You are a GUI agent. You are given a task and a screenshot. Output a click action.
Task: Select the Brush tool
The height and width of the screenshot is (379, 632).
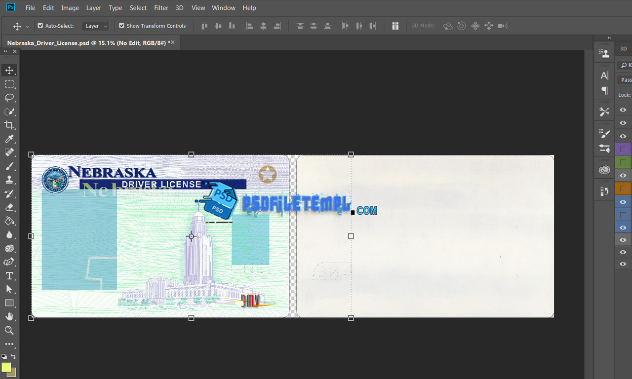pos(9,166)
